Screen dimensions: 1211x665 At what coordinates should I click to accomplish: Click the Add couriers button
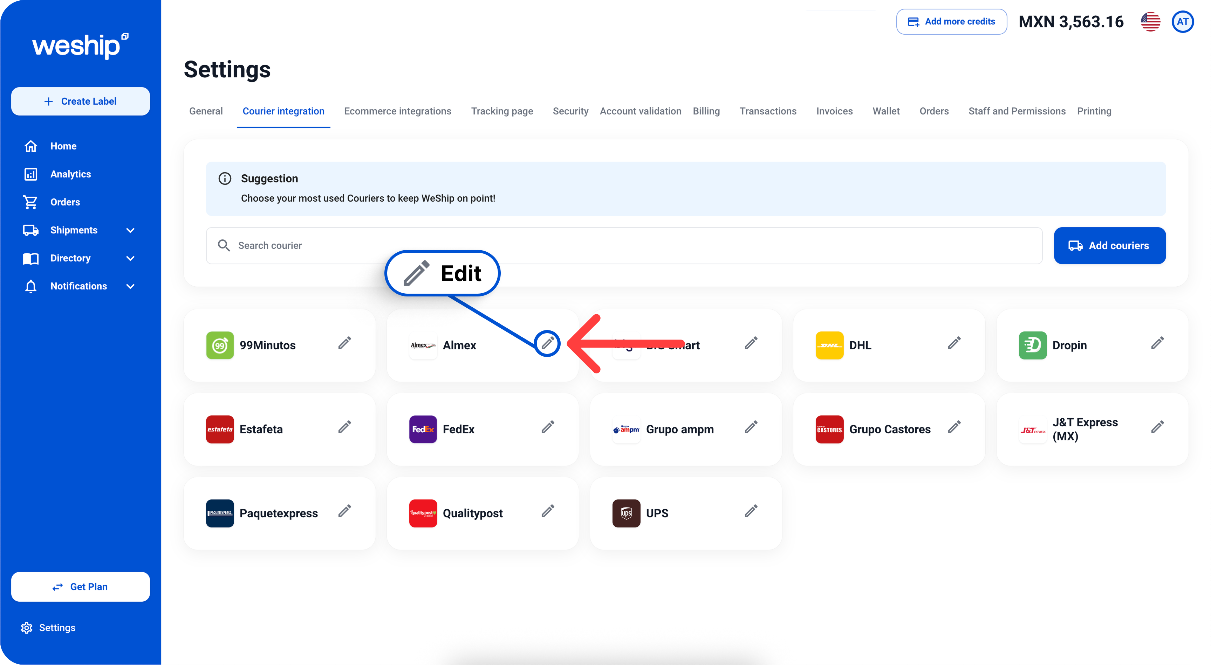pyautogui.click(x=1109, y=246)
